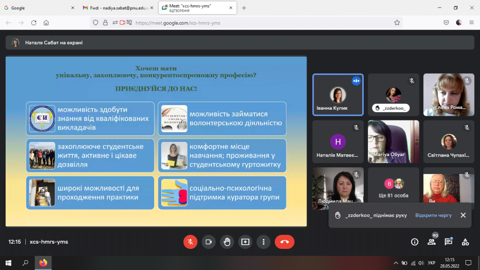Show hidden system tray icons
480x270 pixels.
pyautogui.click(x=396, y=262)
